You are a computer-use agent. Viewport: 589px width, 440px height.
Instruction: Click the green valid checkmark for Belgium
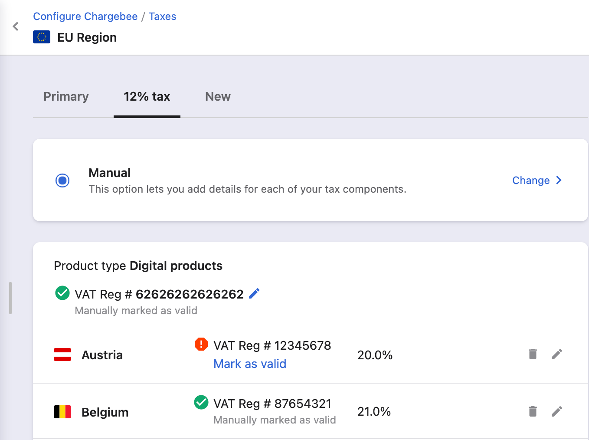tap(201, 403)
